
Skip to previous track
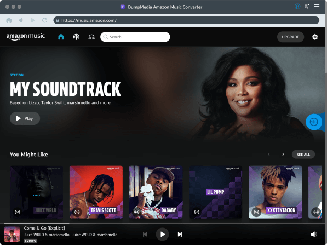145,235
